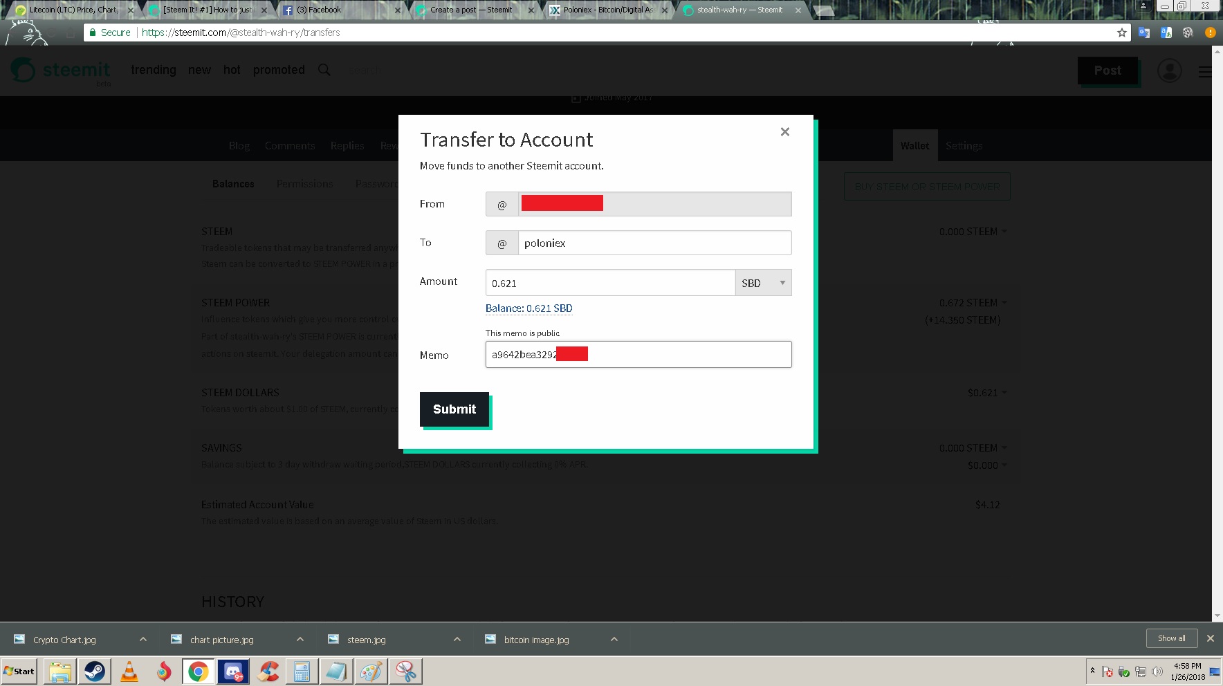Click the Chrome taskbar icon
This screenshot has width=1223, height=686.
[199, 671]
